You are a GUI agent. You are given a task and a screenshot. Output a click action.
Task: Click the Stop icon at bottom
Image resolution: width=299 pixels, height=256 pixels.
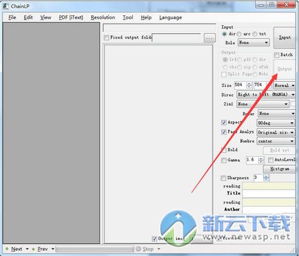[x=139, y=249]
